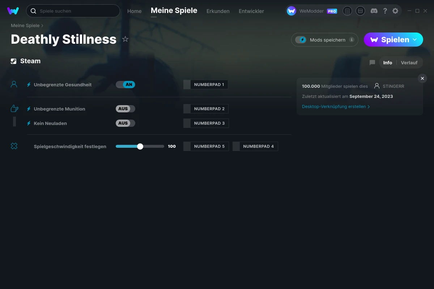Click the WeModder username
The width and height of the screenshot is (434, 289).
click(311, 11)
